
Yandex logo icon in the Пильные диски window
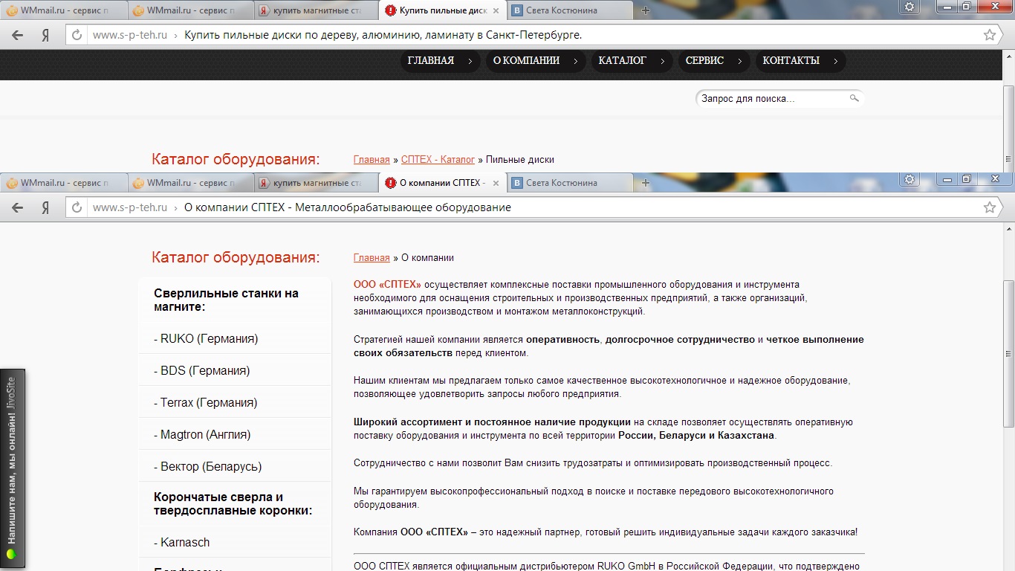tap(45, 35)
